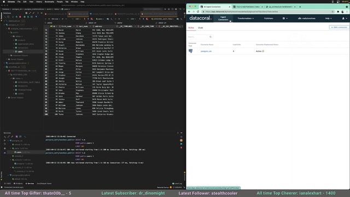Open a new browser tab
This screenshot has width=350, height=197.
pos(300,7)
